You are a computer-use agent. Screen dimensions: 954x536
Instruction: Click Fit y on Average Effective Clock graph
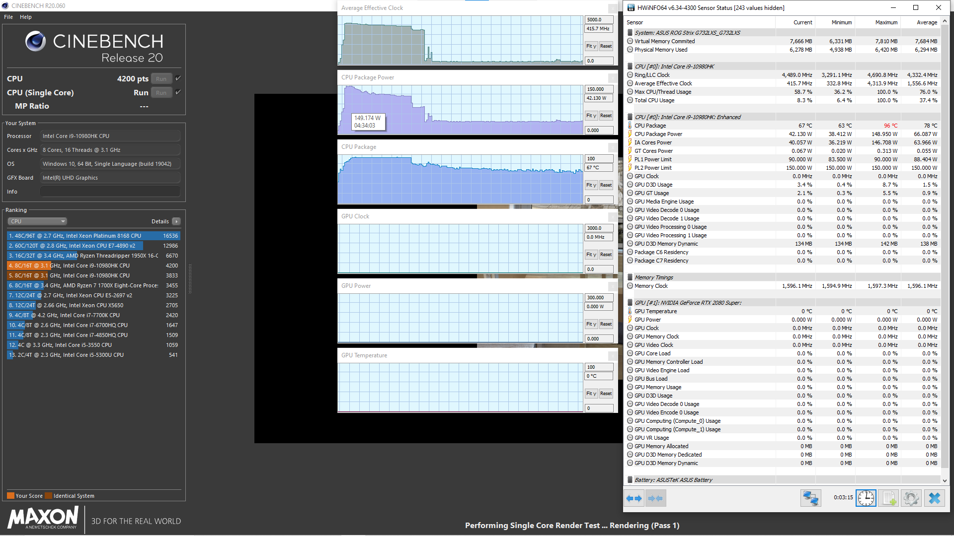(x=591, y=46)
